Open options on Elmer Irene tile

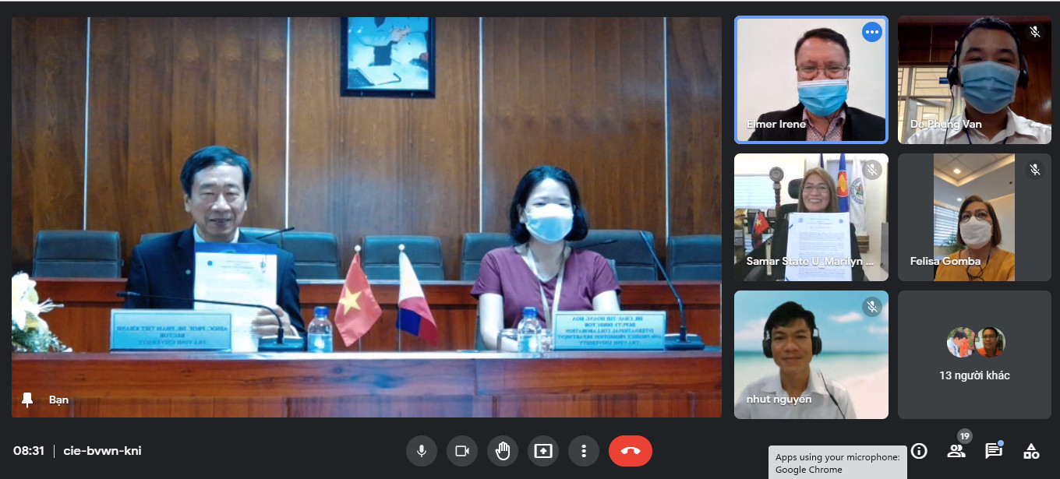click(x=871, y=32)
